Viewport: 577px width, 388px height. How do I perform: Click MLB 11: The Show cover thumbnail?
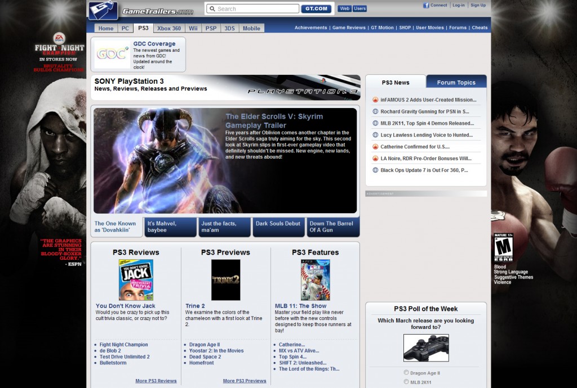[x=316, y=280]
